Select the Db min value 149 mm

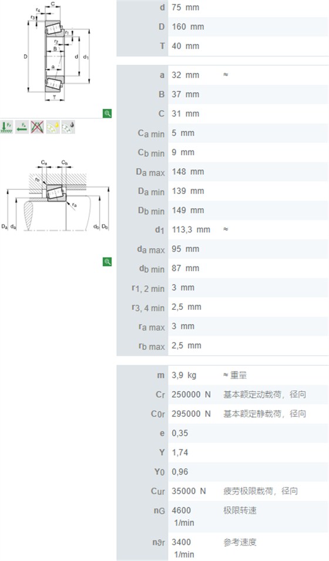tap(188, 211)
